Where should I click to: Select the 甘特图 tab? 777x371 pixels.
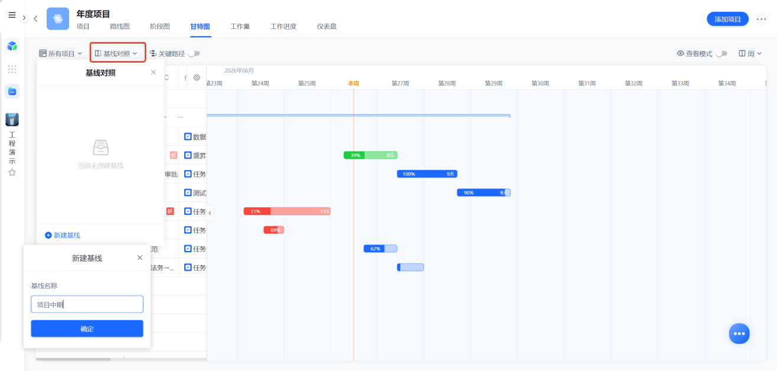(200, 27)
